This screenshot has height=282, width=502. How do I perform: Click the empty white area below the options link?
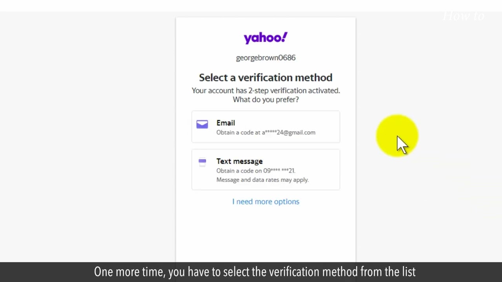[266, 235]
